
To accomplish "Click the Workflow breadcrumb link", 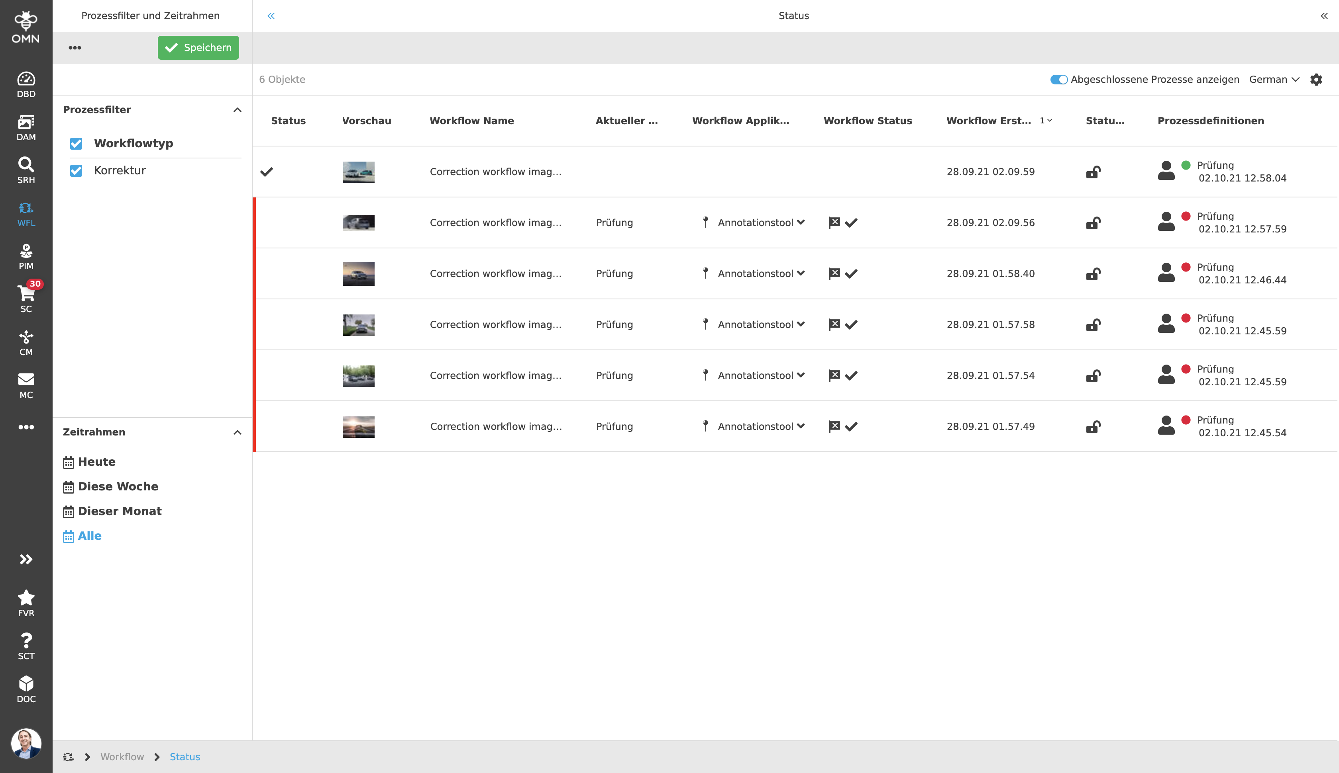I will tap(122, 757).
